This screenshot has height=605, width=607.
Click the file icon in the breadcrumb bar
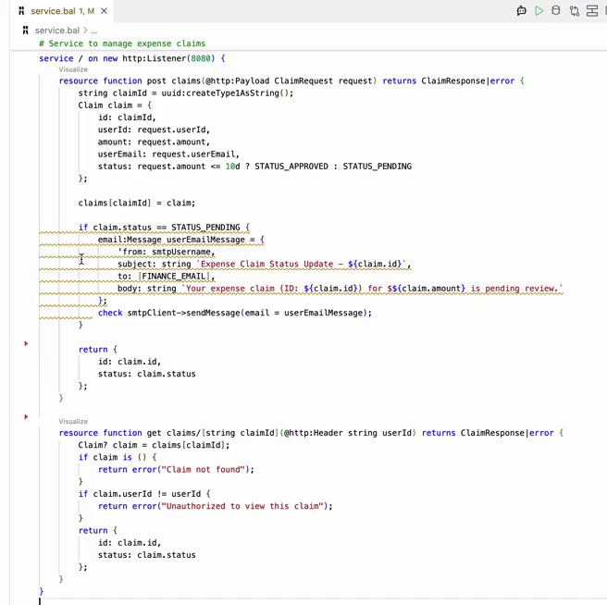coord(26,31)
